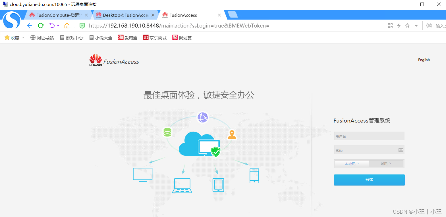The height and width of the screenshot is (217, 446).
Task: Click the lightning speed mode icon
Action: pos(399,26)
